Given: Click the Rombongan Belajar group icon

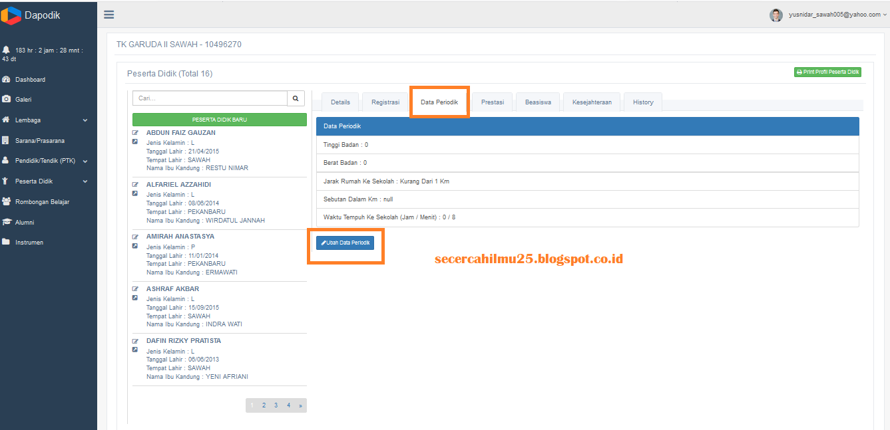Looking at the screenshot, I should click(6, 201).
